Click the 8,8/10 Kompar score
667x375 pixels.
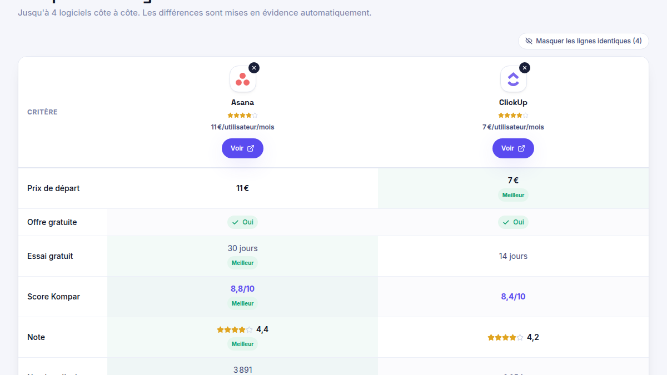coord(242,289)
